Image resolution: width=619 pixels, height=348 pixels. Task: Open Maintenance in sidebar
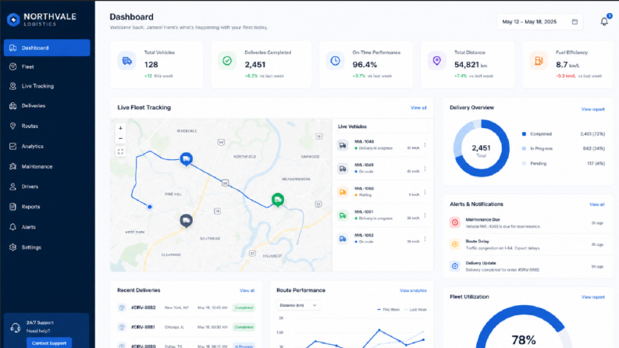pyautogui.click(x=47, y=166)
